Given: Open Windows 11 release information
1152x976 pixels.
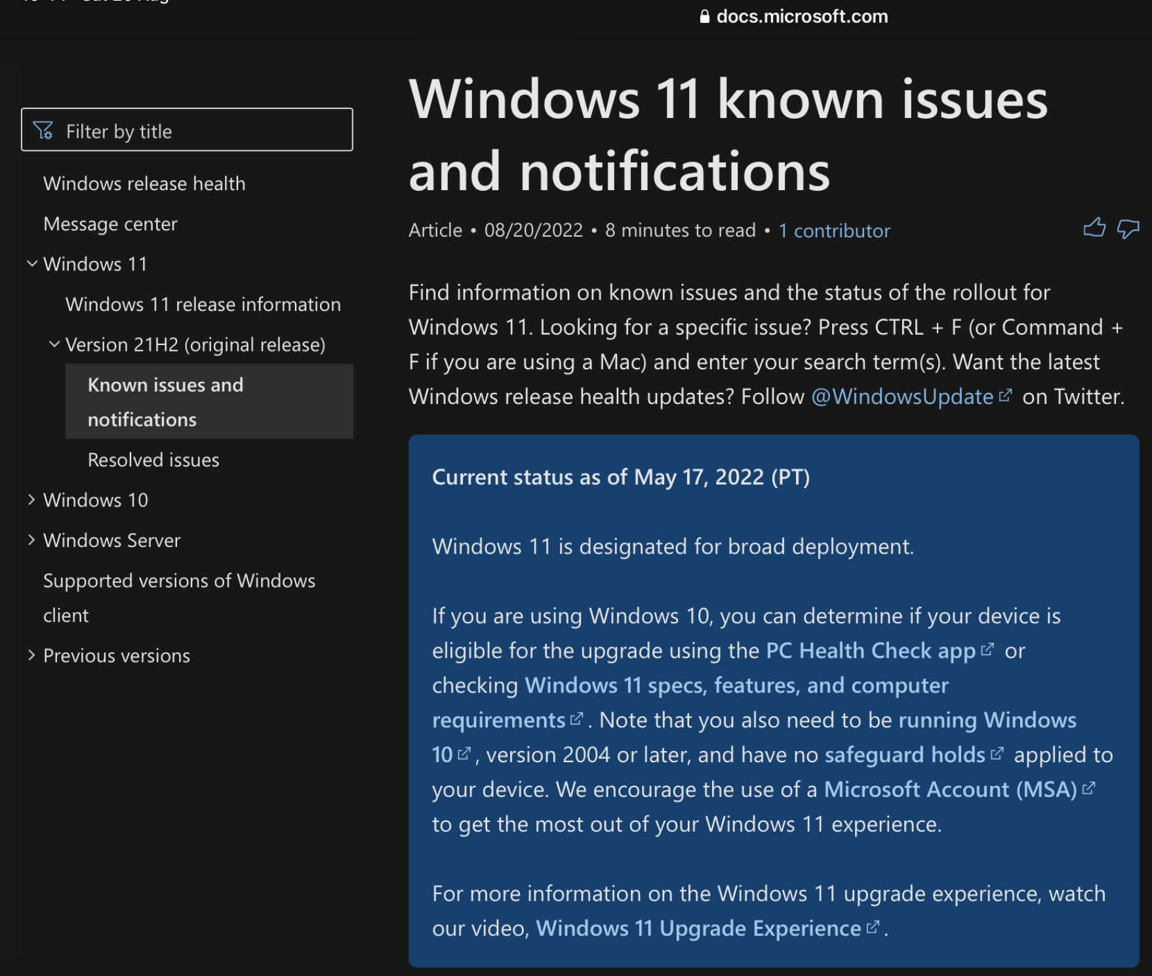Looking at the screenshot, I should point(203,304).
